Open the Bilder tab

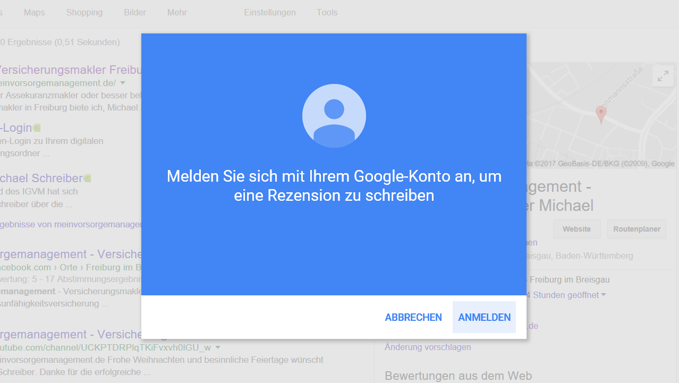(135, 12)
